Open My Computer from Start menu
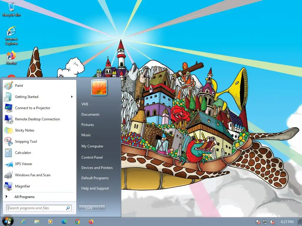Screen dimensions: 302x226 point(92,146)
